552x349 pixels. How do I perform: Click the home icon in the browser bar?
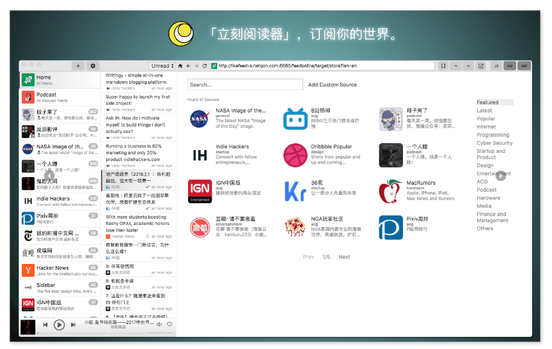coord(180,66)
